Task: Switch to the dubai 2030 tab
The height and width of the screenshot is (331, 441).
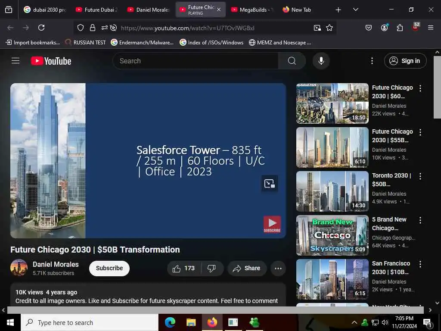Action: tap(45, 9)
